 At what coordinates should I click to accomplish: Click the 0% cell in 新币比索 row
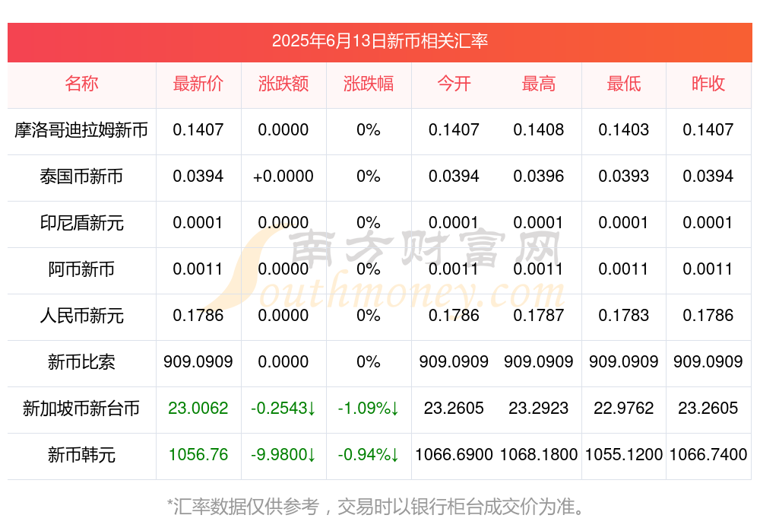click(x=369, y=361)
